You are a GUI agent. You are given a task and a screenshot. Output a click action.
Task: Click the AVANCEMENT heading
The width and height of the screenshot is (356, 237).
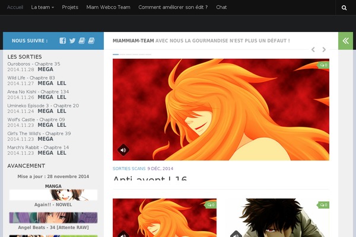[26, 166]
